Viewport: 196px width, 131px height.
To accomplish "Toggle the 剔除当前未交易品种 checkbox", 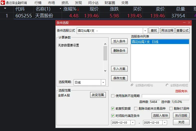I will click(136, 108).
